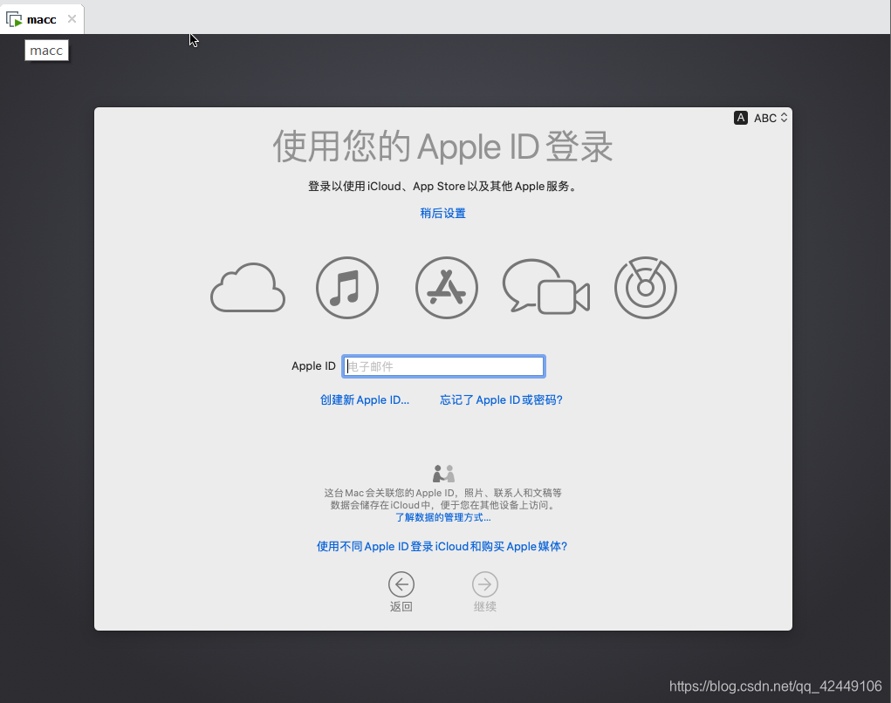This screenshot has width=891, height=703.
Task: Click the 返回 label
Action: tap(401, 606)
